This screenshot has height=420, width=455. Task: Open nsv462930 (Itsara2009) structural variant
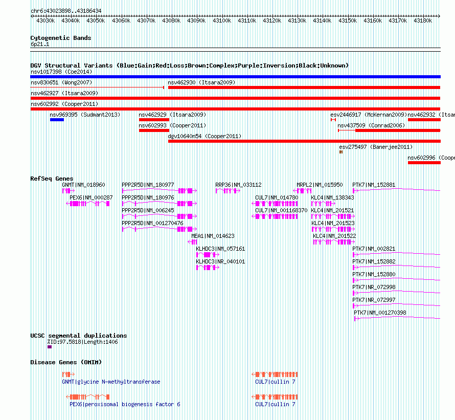[x=304, y=87]
